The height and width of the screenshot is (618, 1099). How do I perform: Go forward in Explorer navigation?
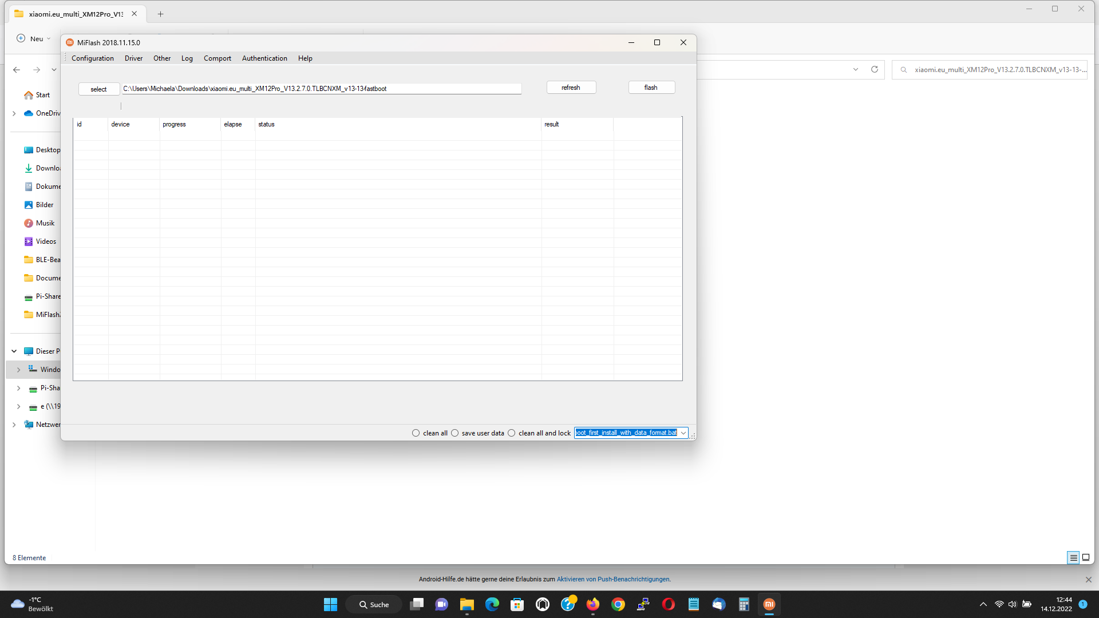tap(37, 70)
